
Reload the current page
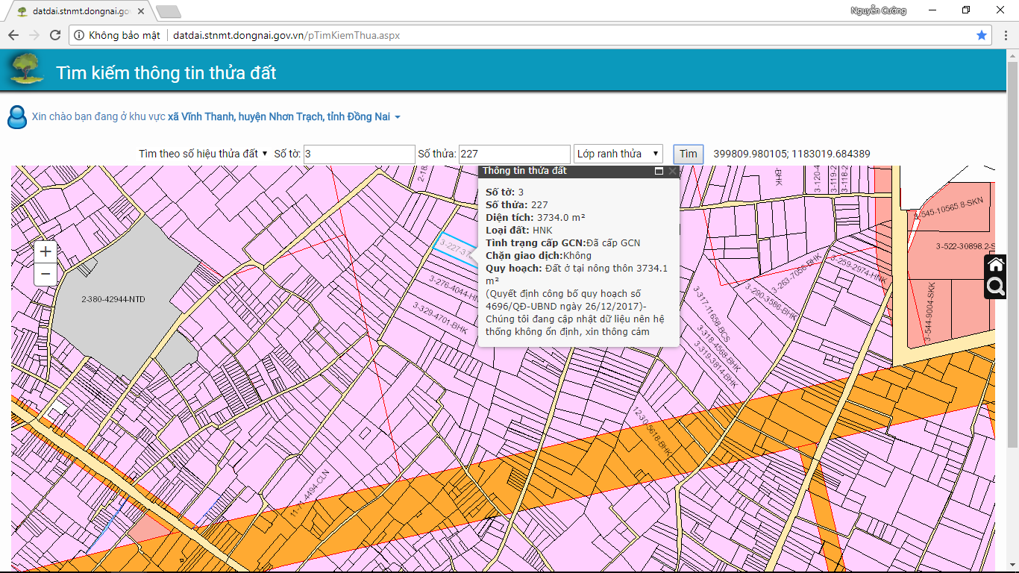pos(55,35)
